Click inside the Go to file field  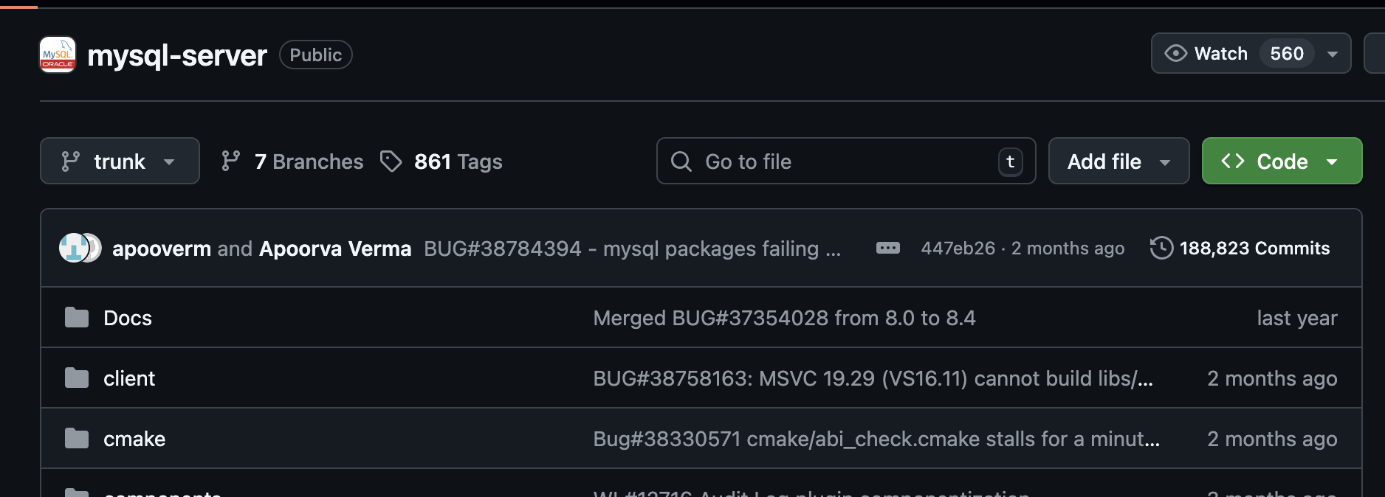tap(812, 161)
